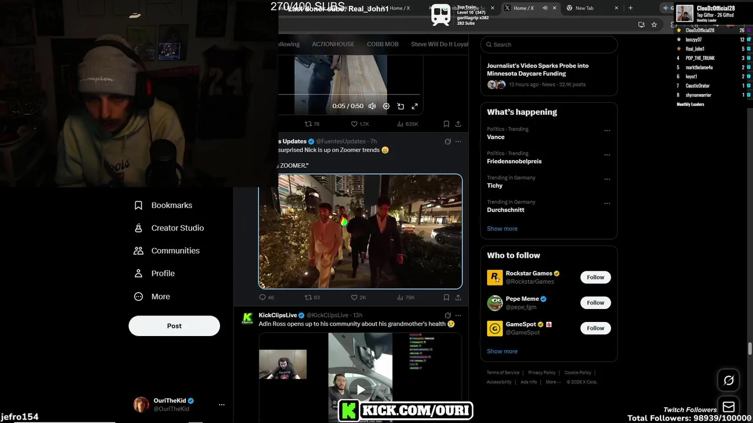The height and width of the screenshot is (423, 753).
Task: Mute the Home / X tab audio icon
Action: tap(545, 8)
